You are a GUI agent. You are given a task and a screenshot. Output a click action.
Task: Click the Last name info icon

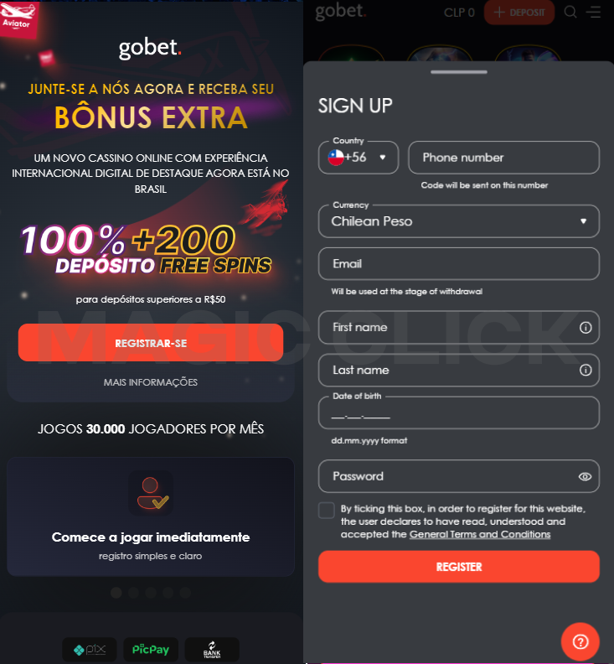point(586,370)
